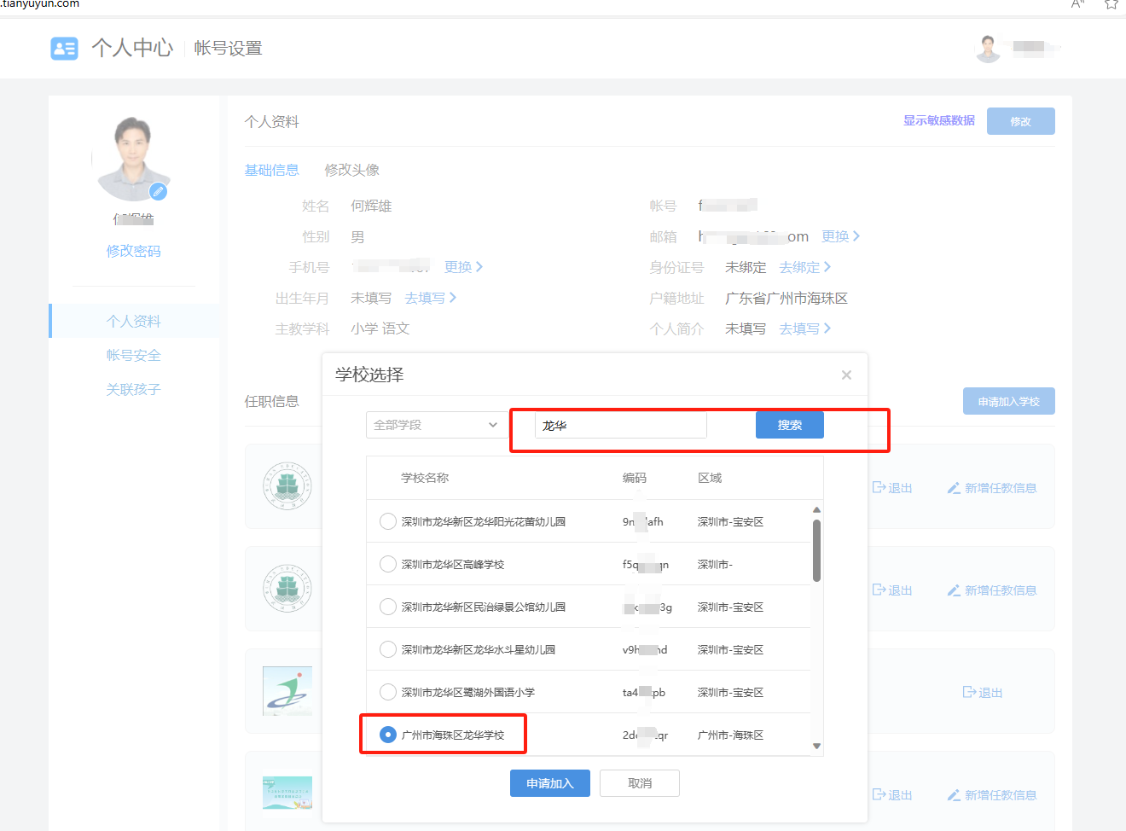
Task: Click the 申请加入学校 button
Action: click(x=1009, y=401)
